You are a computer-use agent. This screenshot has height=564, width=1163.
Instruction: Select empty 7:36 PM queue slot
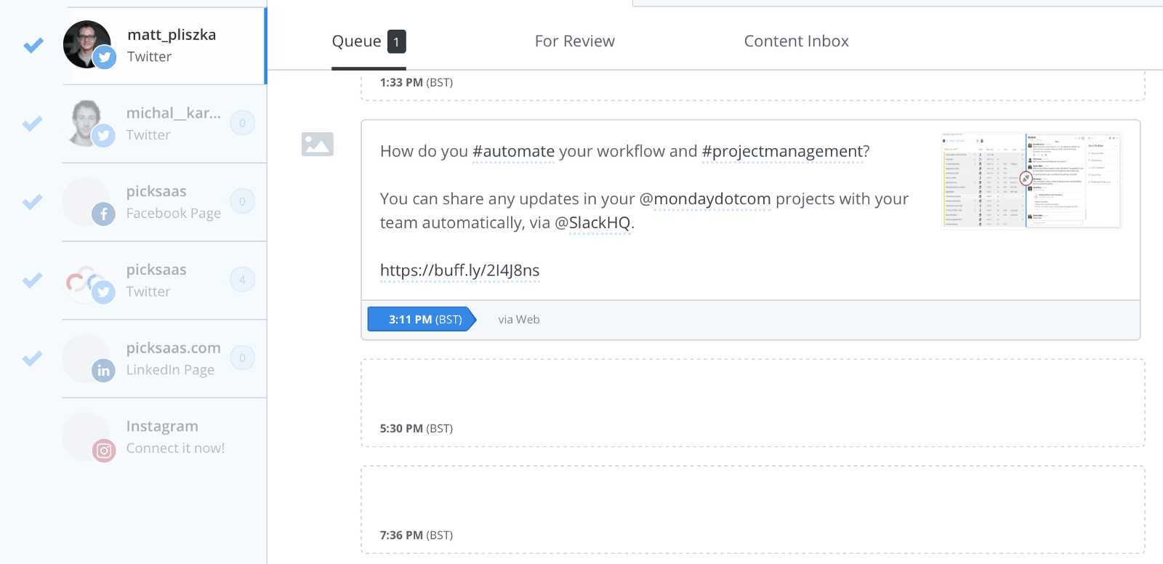pos(753,509)
